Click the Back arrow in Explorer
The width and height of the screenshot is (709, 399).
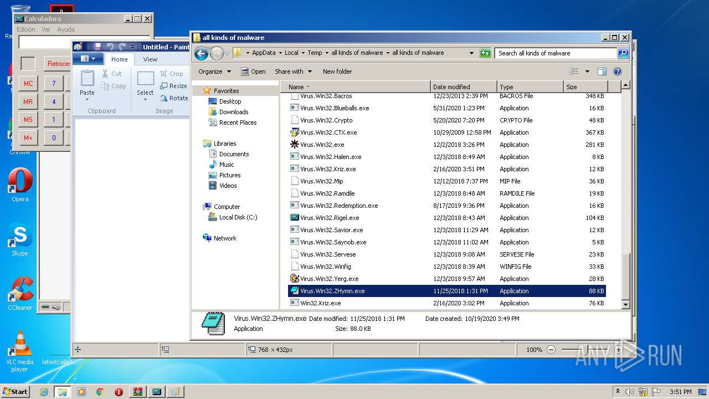tap(202, 53)
